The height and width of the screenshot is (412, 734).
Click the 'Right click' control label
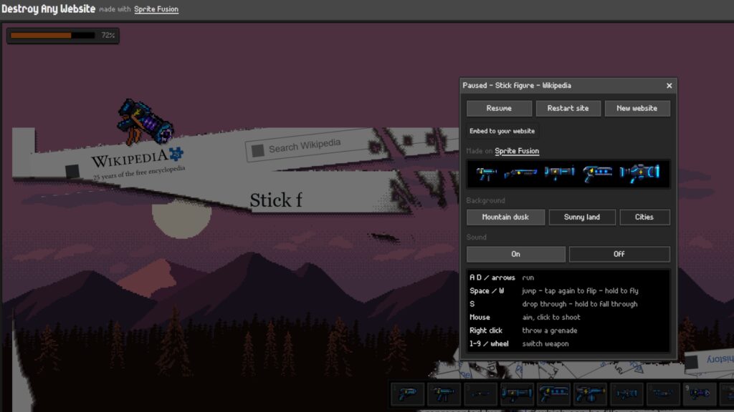pos(486,330)
